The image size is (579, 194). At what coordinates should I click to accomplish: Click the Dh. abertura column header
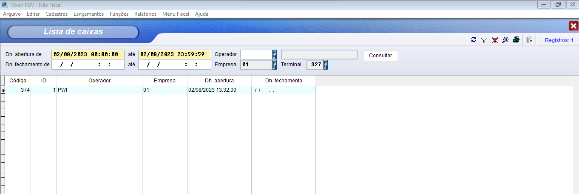coord(219,81)
